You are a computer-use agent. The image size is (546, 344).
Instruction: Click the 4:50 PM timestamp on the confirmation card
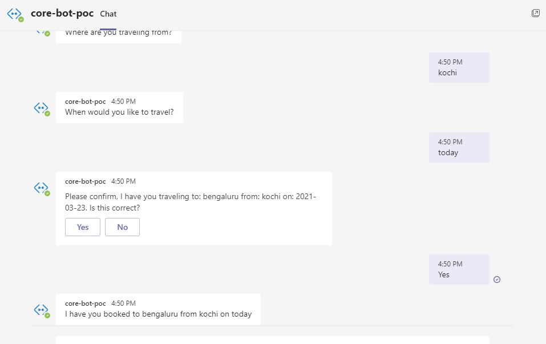point(123,181)
